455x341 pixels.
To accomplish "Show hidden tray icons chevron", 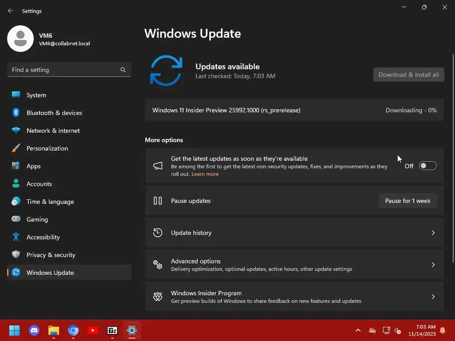I will pos(358,330).
